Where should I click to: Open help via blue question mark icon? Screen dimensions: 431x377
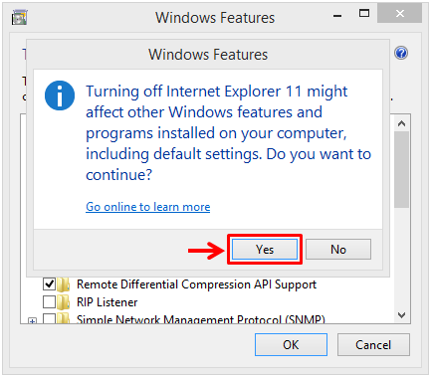click(x=401, y=53)
